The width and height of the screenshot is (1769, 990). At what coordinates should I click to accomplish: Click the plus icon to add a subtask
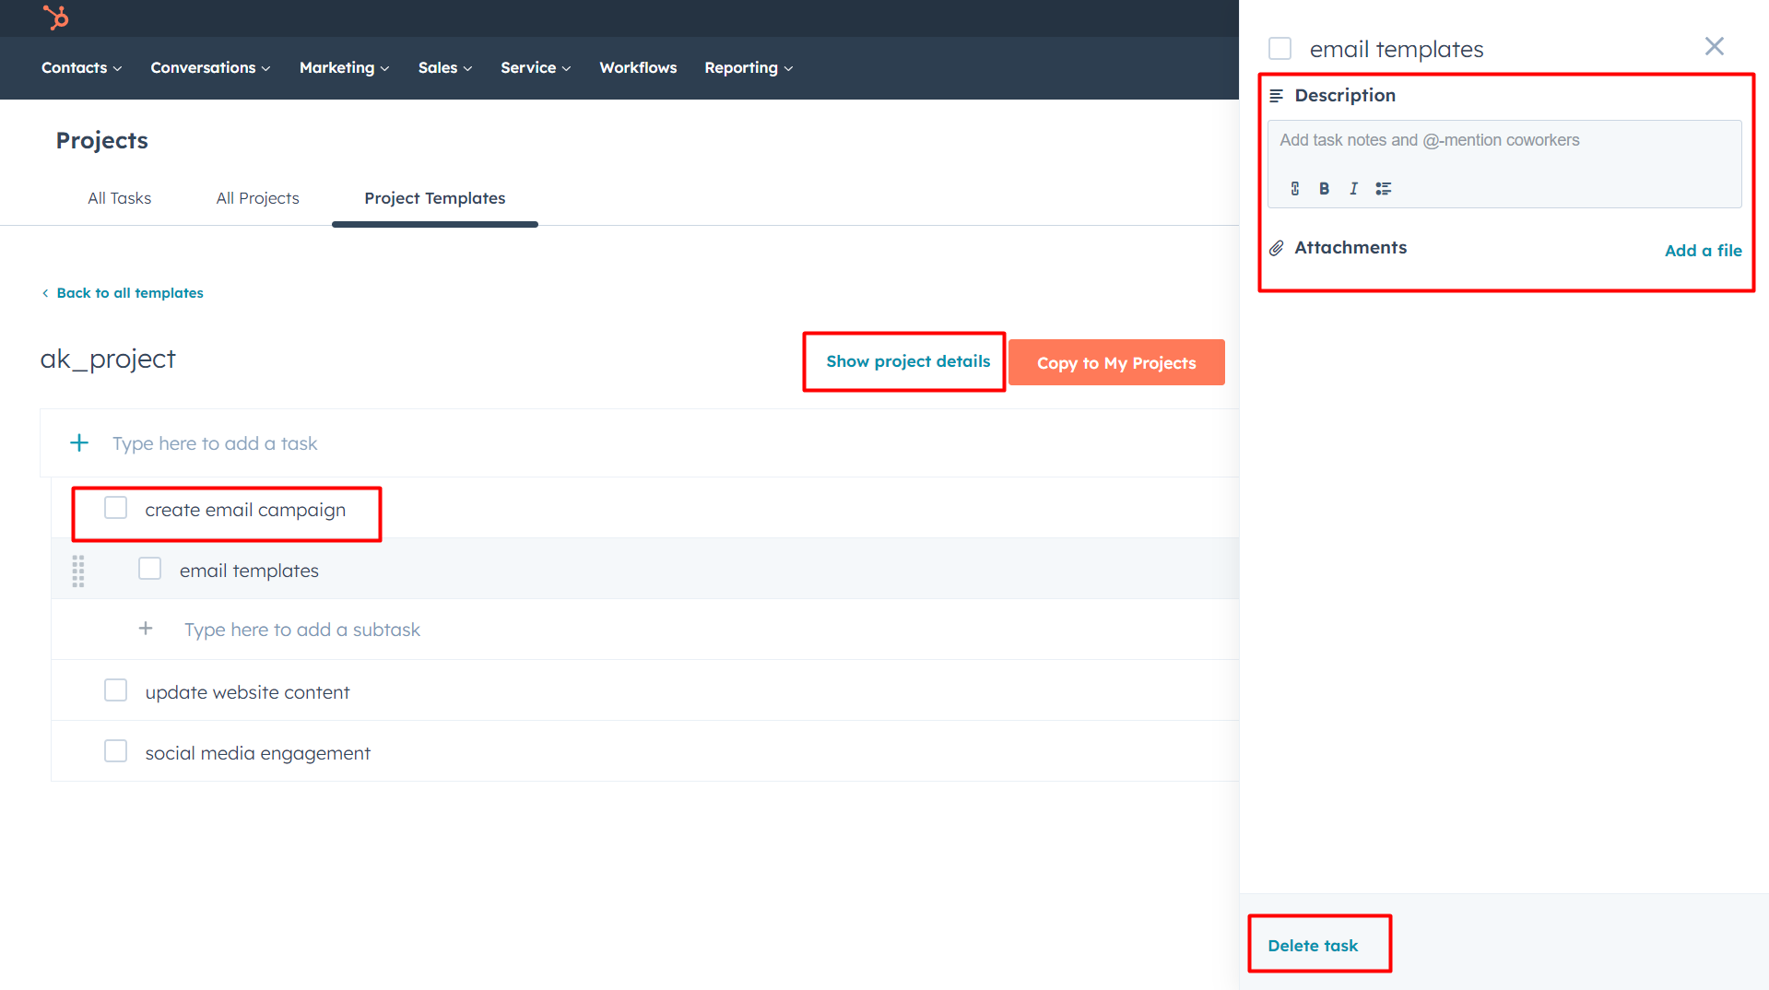pyautogui.click(x=145, y=629)
